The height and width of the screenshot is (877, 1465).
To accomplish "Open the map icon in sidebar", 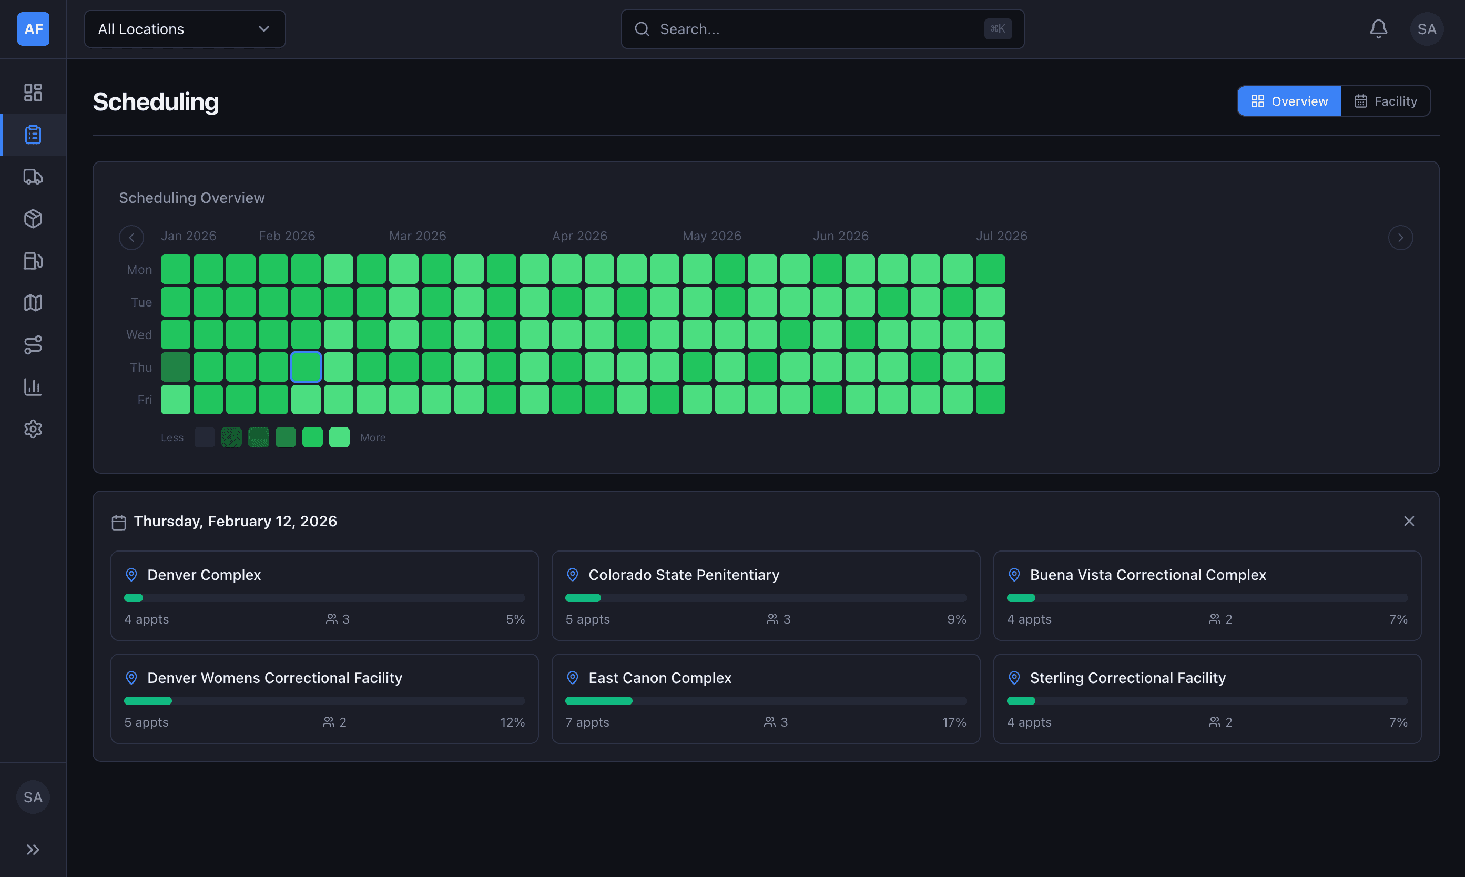I will coord(33,302).
